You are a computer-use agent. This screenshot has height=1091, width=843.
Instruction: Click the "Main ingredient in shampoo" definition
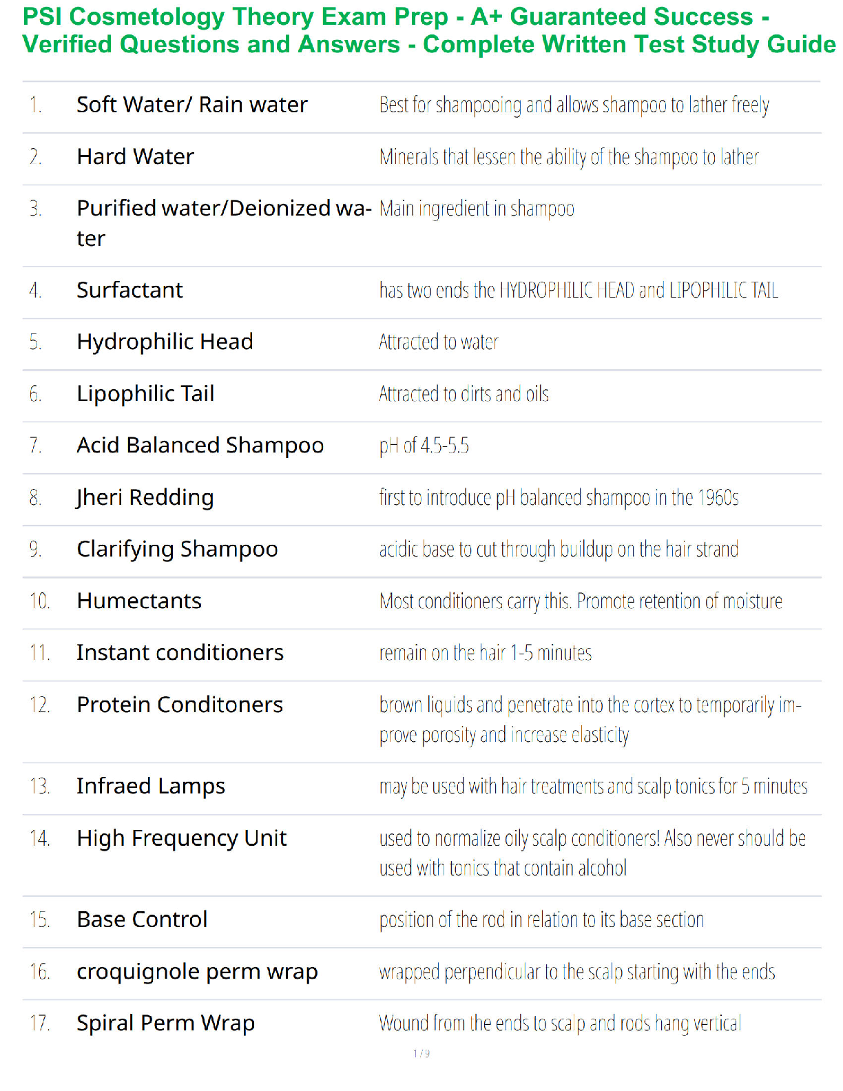pos(477,209)
